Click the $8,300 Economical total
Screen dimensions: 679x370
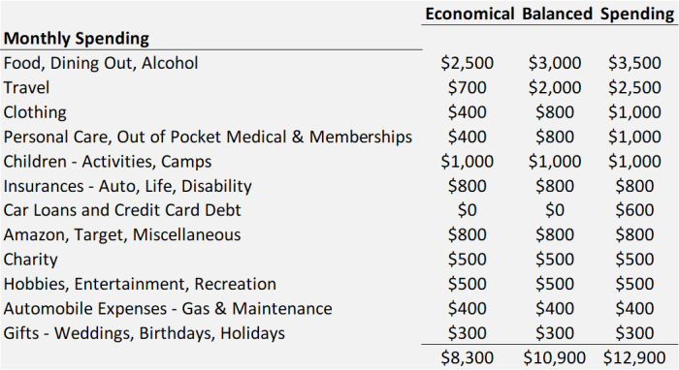click(467, 358)
